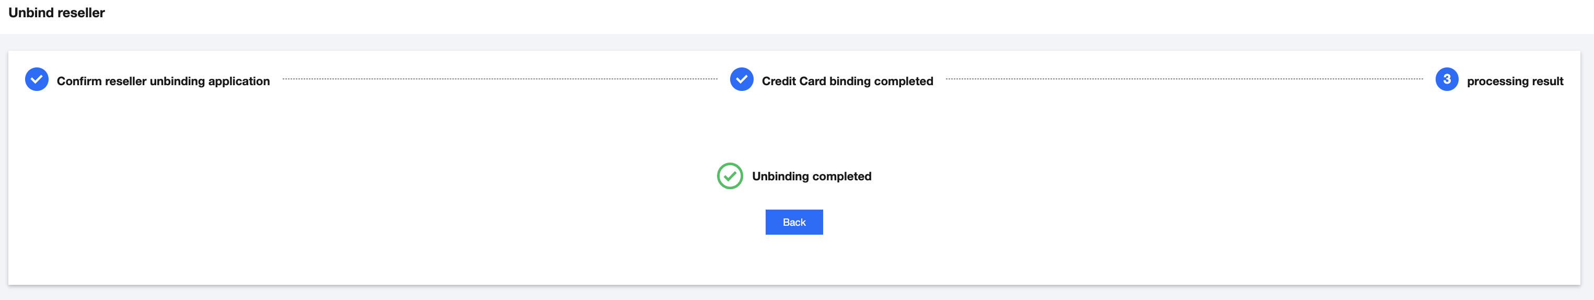Click dotted connector between steps one and two
This screenshot has width=1594, height=300.
point(500,79)
